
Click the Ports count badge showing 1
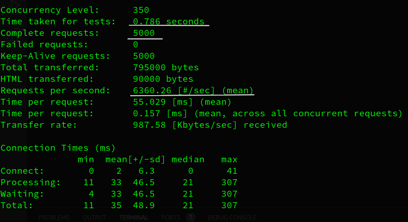(191, 217)
